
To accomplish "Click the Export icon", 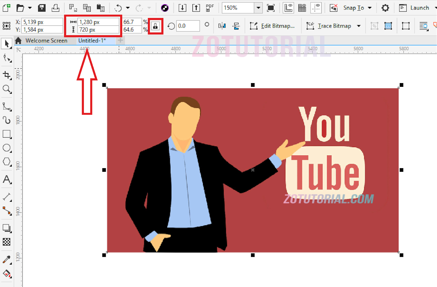I will [x=196, y=8].
